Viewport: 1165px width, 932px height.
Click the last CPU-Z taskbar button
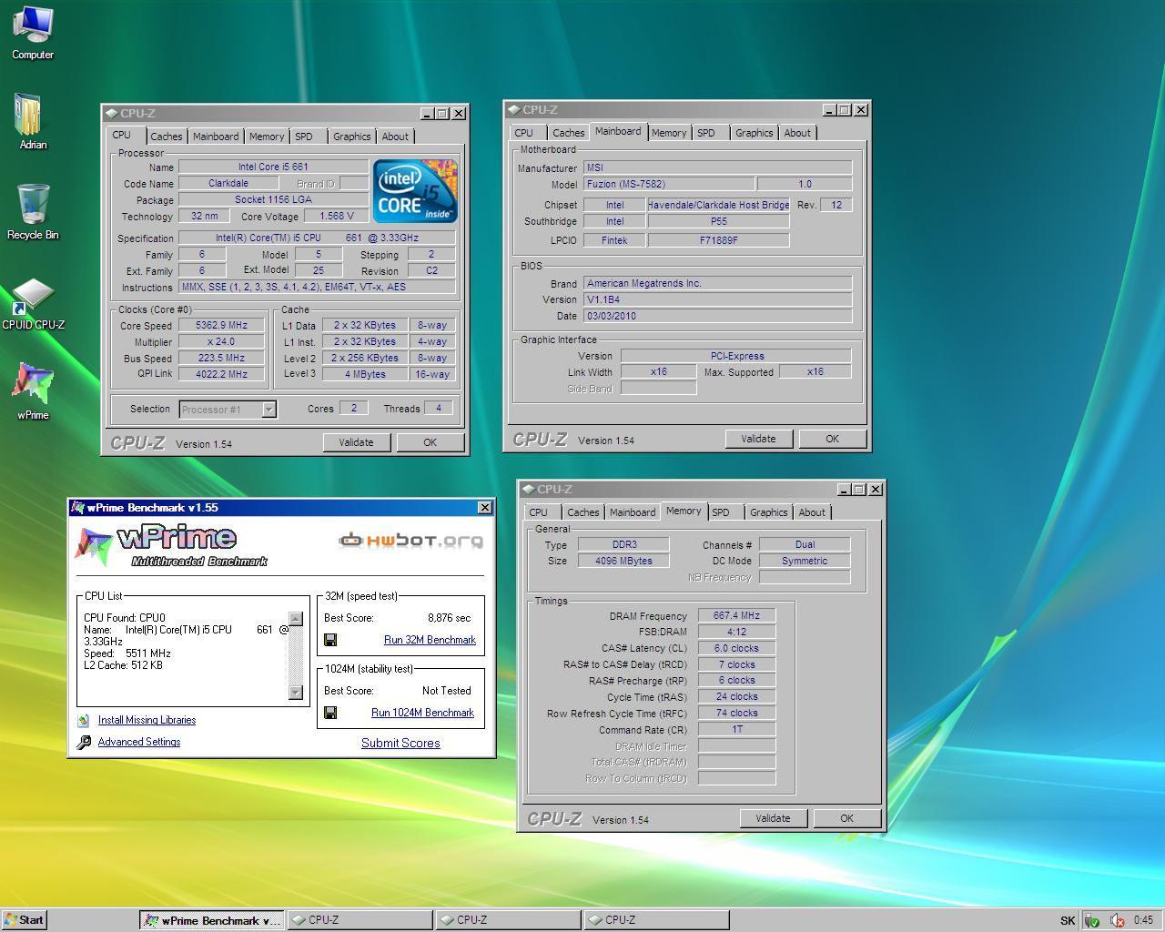click(x=657, y=920)
